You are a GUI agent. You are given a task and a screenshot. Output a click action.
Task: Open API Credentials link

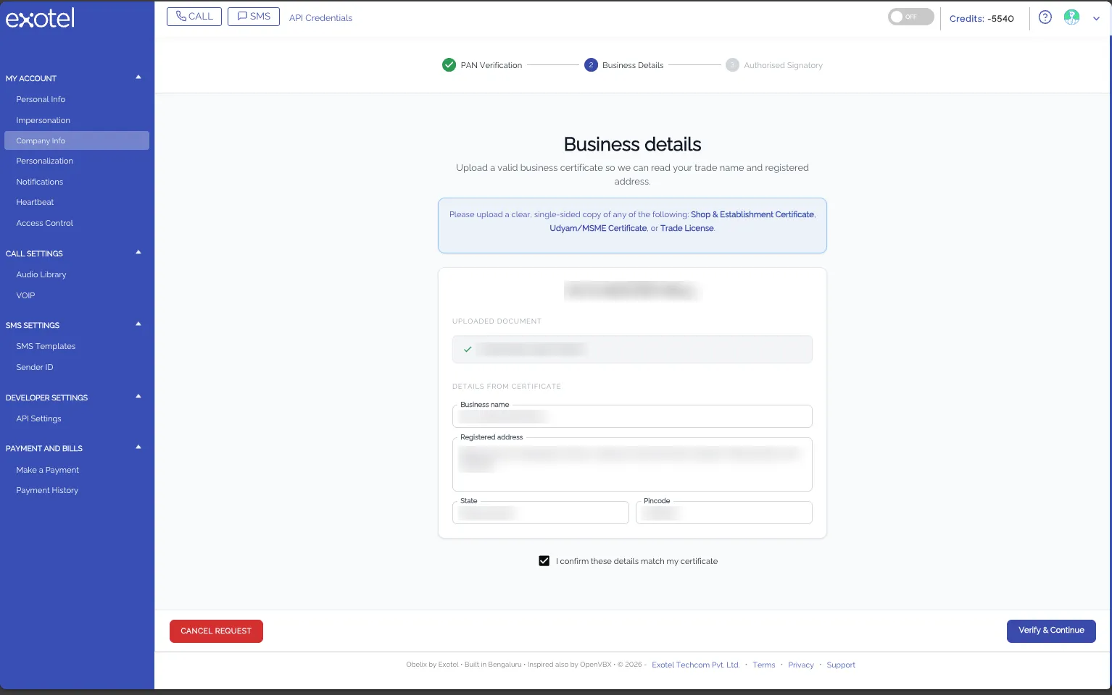(320, 18)
